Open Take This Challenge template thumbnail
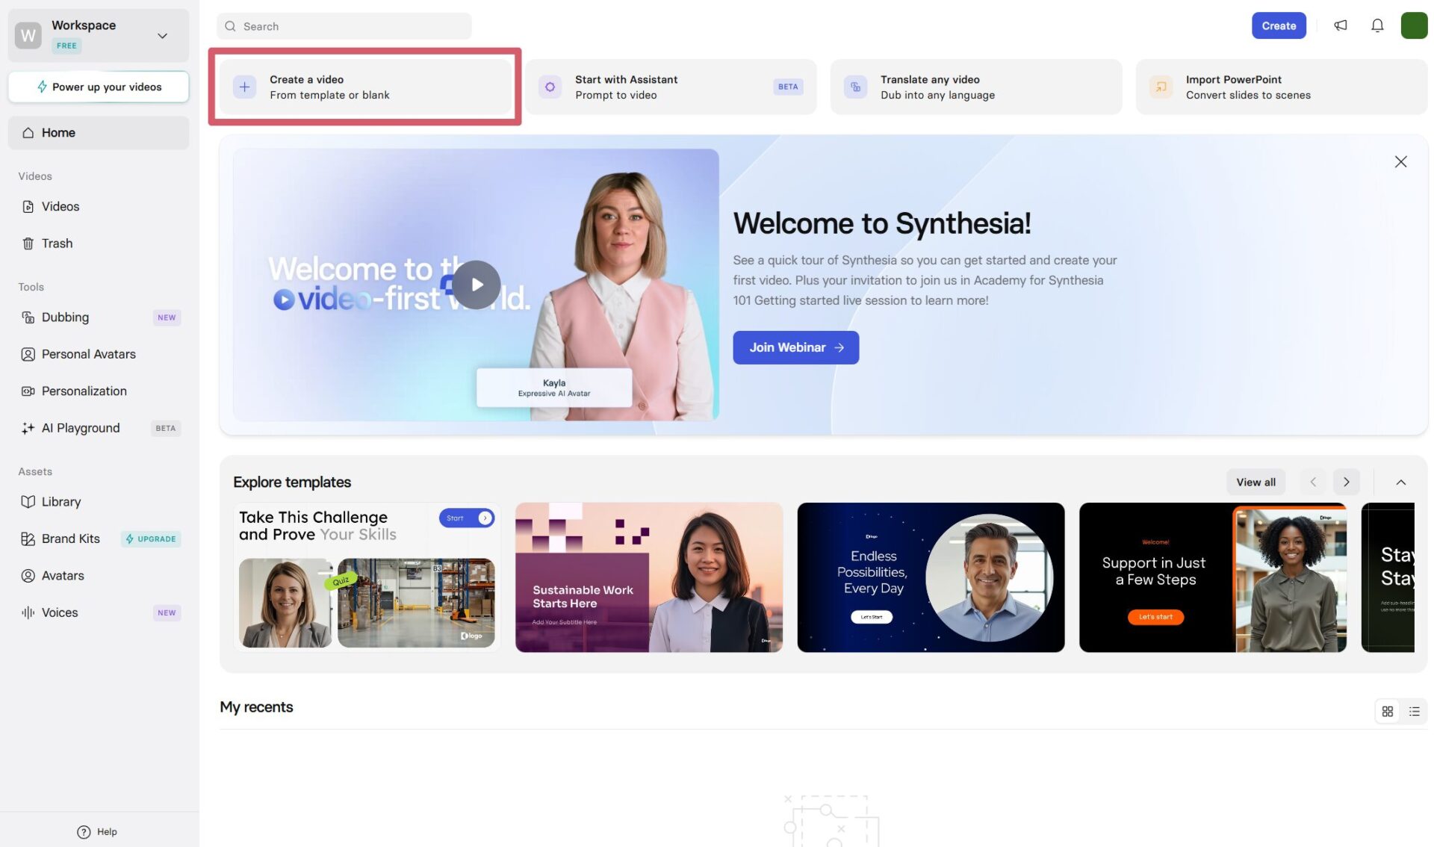1434x847 pixels. pyautogui.click(x=367, y=577)
